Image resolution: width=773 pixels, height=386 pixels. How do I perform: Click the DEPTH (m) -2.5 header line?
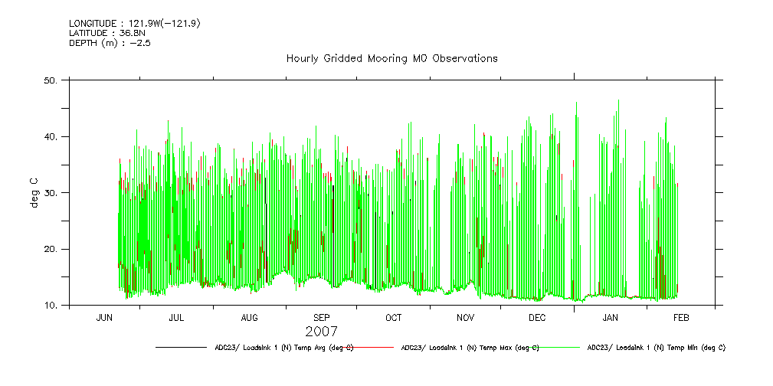[110, 43]
